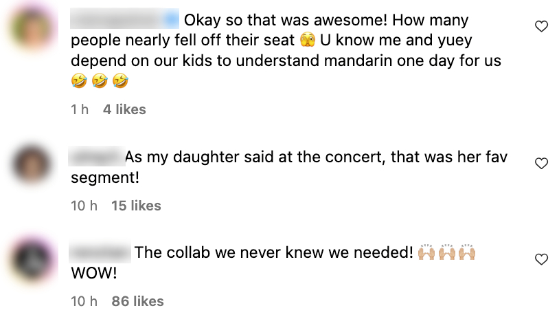The image size is (559, 317).
Task: Heart the "collab we never knew we needed" comment
Action: (x=541, y=259)
